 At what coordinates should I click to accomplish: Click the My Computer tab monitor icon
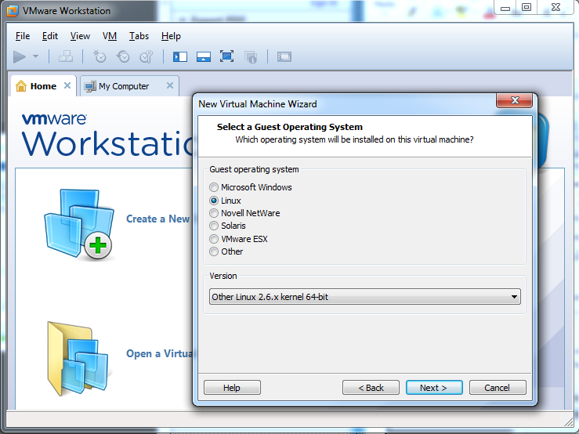[90, 86]
